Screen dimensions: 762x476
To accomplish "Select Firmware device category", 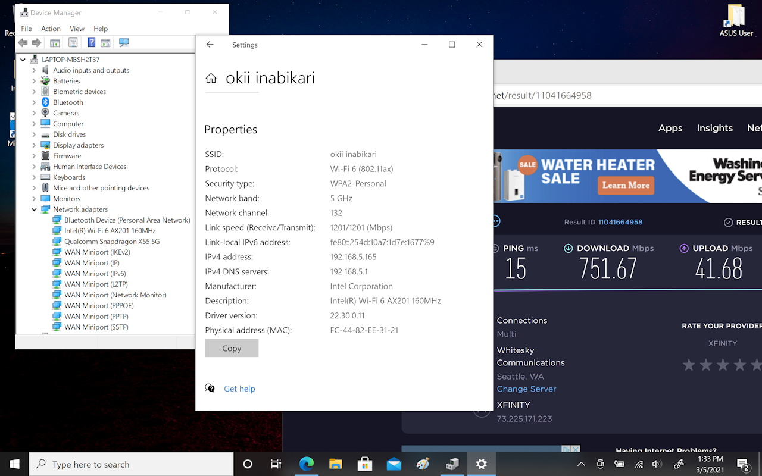I will coord(67,156).
